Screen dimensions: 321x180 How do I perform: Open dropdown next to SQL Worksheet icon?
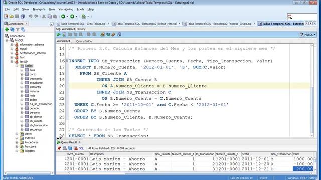pyautogui.click(x=88, y=16)
